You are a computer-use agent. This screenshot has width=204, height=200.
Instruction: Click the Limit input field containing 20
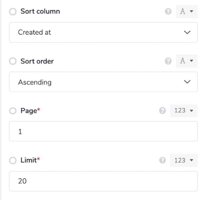(x=103, y=181)
